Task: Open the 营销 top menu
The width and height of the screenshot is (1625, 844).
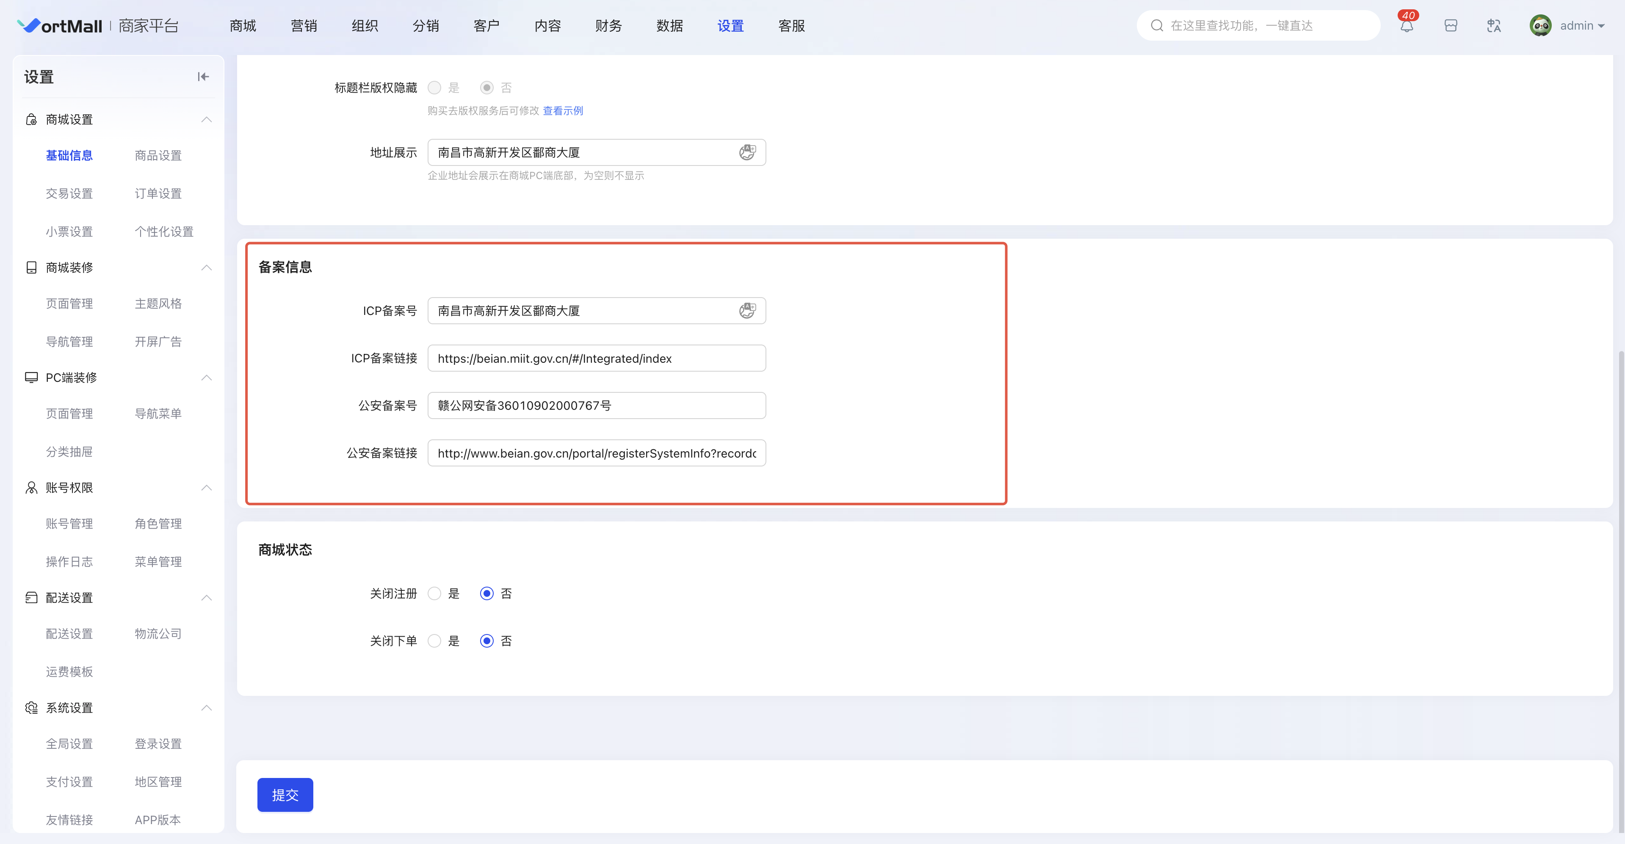Action: pos(304,26)
